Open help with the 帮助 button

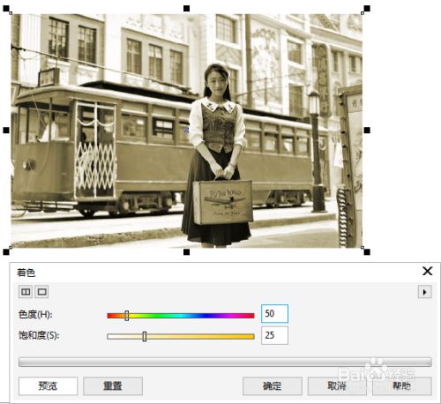402,385
